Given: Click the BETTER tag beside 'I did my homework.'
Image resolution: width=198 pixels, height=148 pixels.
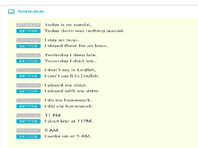Looking at the screenshot, I should coord(28,106).
